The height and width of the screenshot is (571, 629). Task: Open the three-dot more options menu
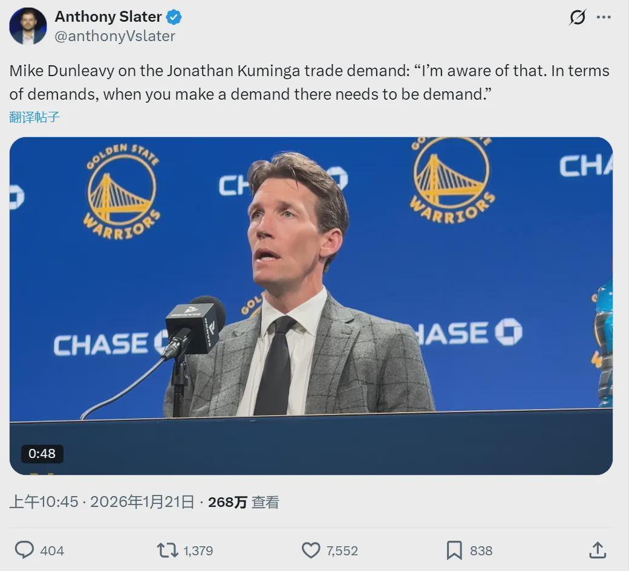604,18
